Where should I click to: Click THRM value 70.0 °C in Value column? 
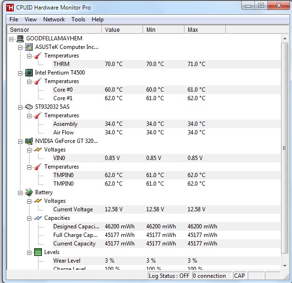tap(114, 64)
